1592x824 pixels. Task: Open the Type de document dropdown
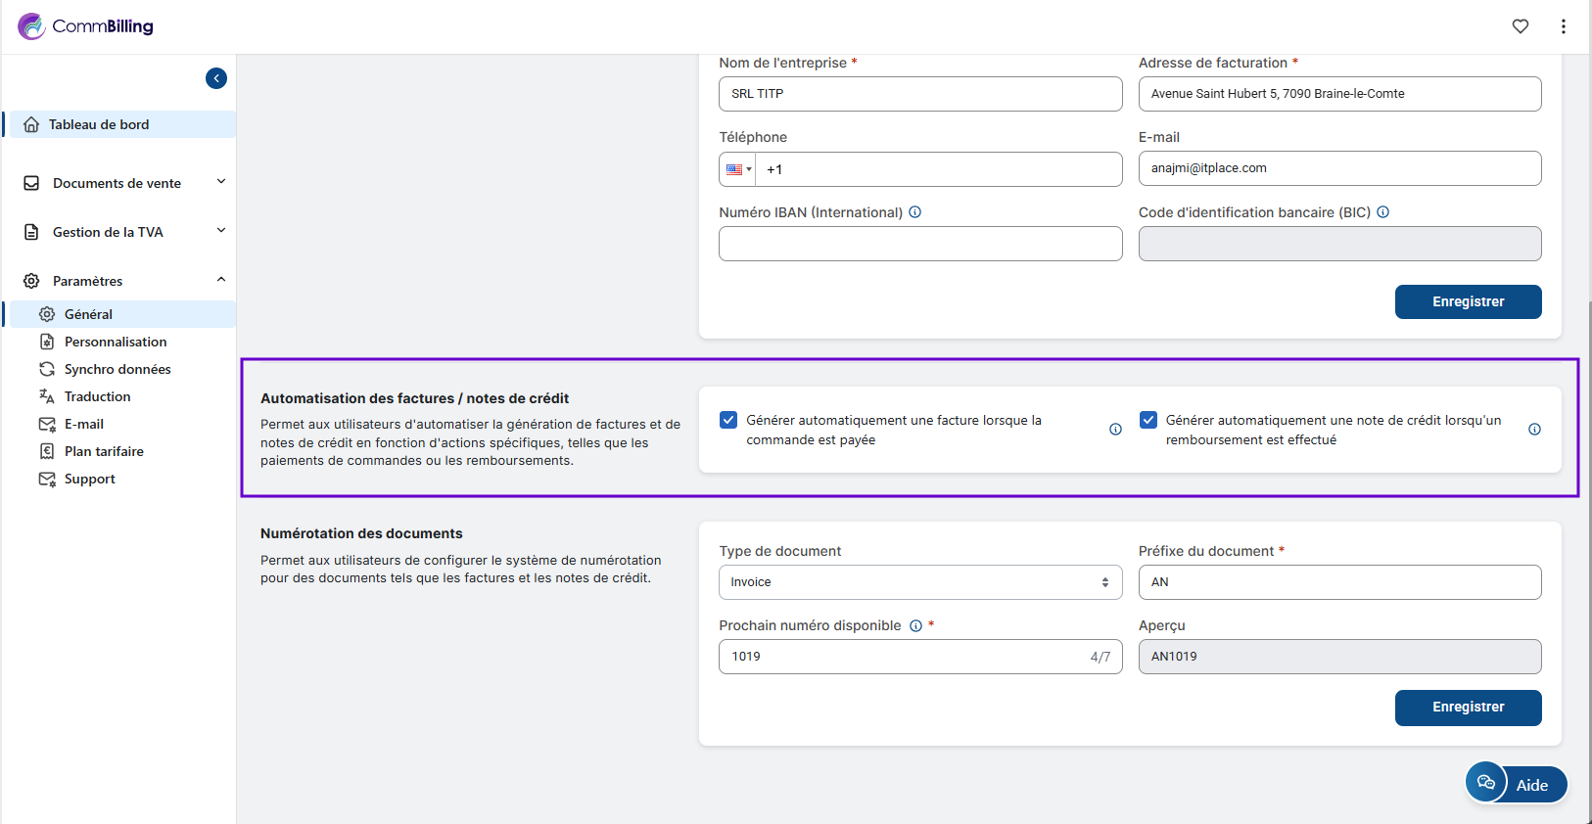919,582
